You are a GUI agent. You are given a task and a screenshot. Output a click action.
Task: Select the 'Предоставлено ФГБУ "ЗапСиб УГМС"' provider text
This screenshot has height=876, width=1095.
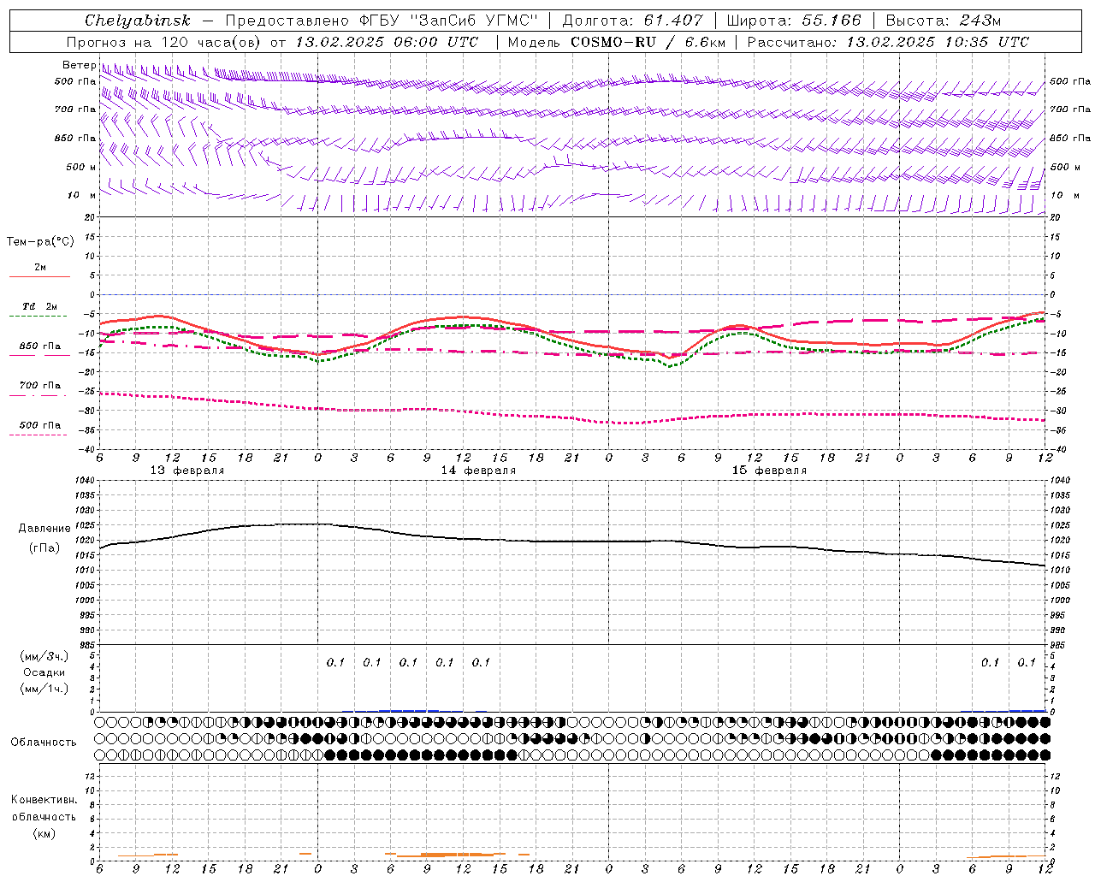coord(381,21)
